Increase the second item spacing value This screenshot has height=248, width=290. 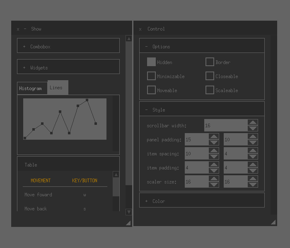click(x=253, y=150)
